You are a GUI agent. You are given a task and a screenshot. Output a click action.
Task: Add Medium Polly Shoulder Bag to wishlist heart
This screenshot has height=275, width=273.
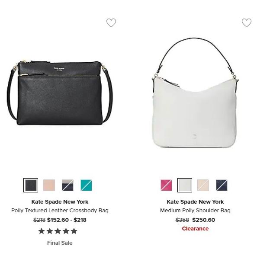coord(247,23)
